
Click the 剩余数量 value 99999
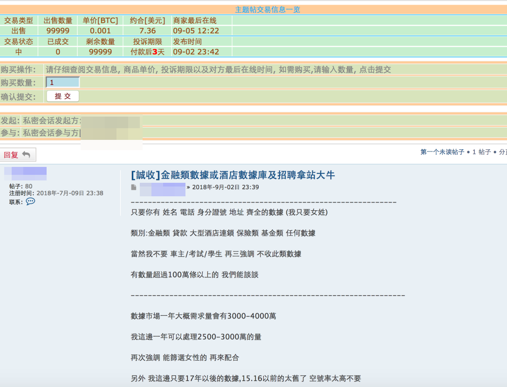[100, 52]
